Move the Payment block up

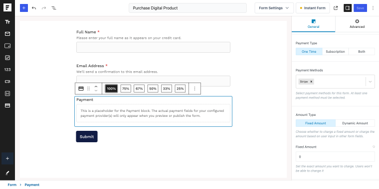click(96, 87)
